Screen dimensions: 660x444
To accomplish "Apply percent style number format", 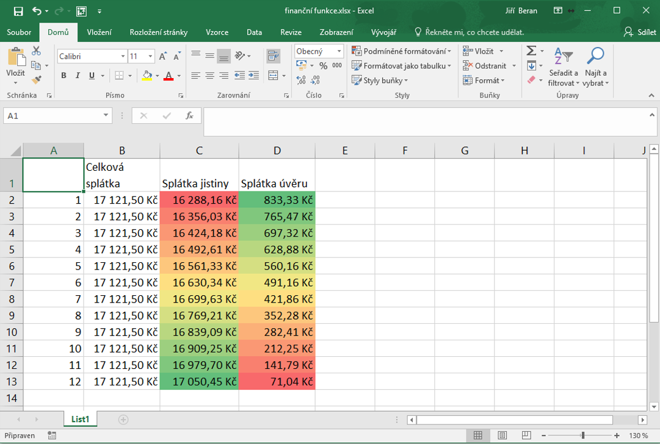I will point(323,66).
